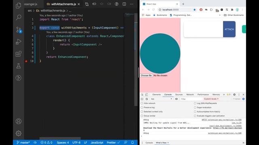259x145 pixels.
Task: Enable Evaluate triggers user activation checkbox
Action: tap(195, 116)
